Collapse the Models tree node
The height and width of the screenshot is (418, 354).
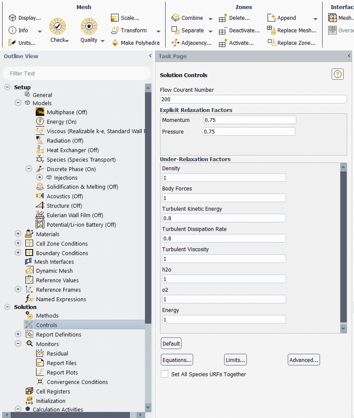(18, 103)
